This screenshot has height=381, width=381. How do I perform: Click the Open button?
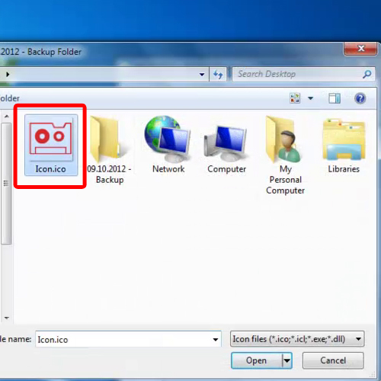click(x=257, y=360)
